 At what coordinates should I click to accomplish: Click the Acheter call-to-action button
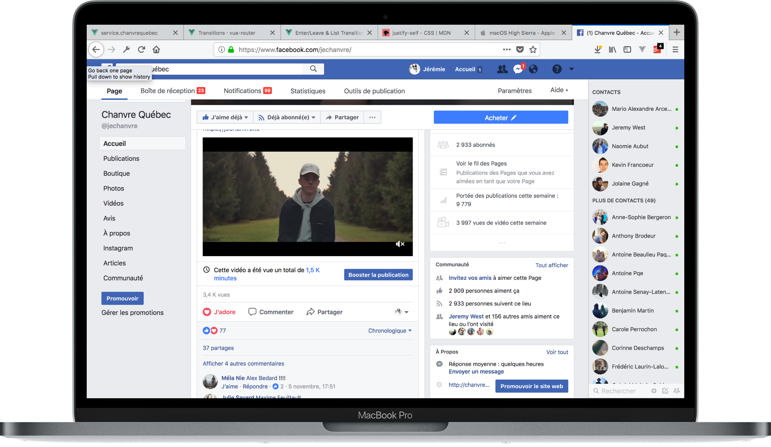click(x=501, y=117)
